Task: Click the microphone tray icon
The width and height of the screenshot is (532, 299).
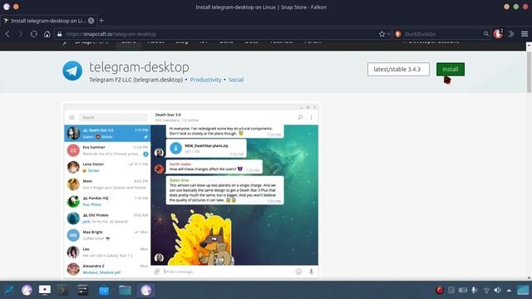Action: 475,290
